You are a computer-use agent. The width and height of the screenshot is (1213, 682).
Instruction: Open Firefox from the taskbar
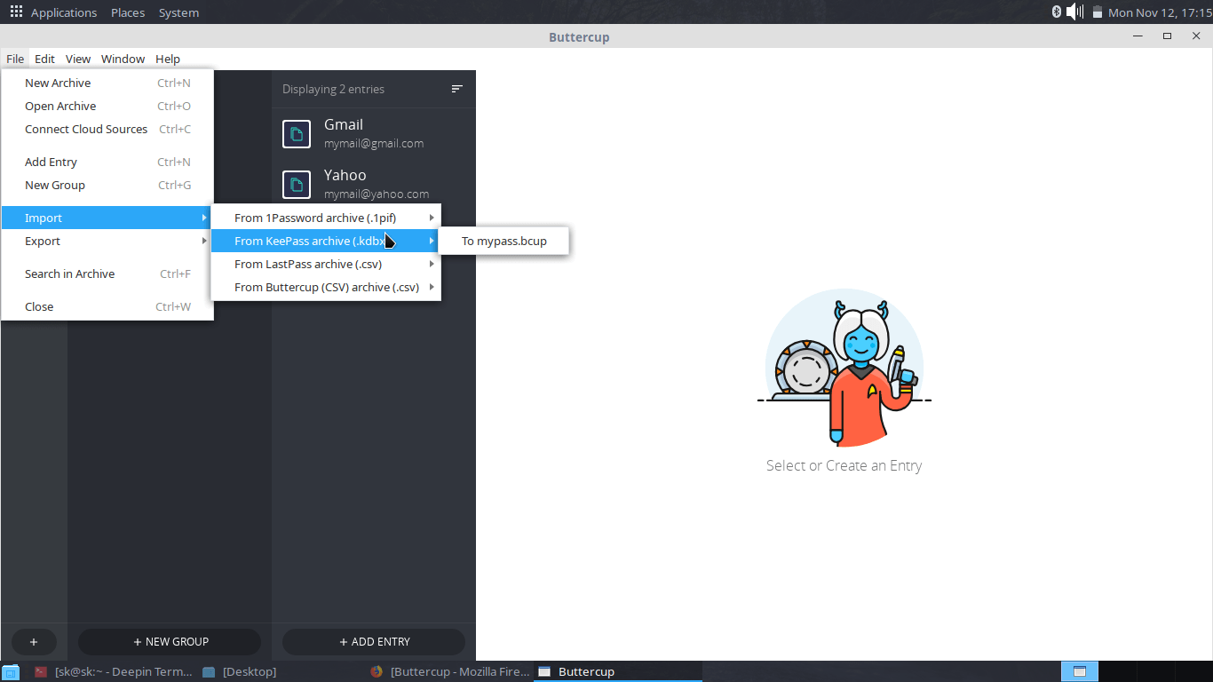tap(451, 671)
